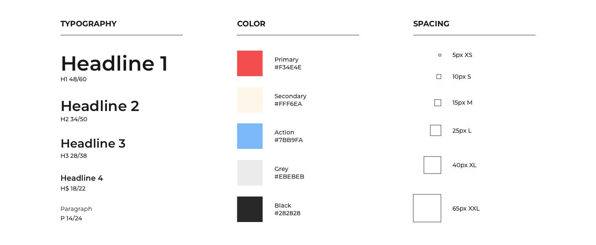Image resolution: width=596 pixels, height=245 pixels.
Task: Select the Headline 2 text sample
Action: (x=100, y=106)
